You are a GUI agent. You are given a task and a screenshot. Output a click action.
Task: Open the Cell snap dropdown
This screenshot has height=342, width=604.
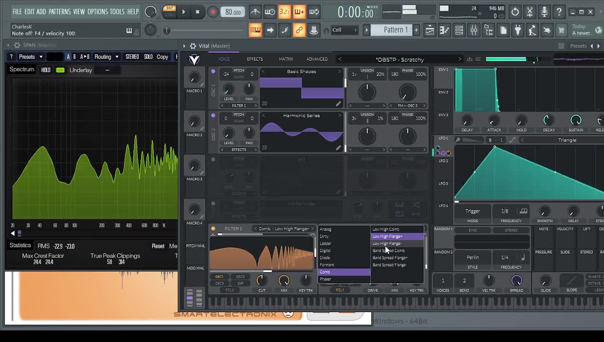(x=345, y=30)
